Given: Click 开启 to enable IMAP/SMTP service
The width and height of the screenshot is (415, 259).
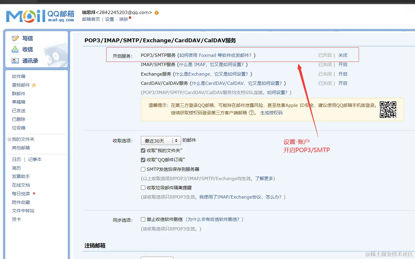Looking at the screenshot, I should pyautogui.click(x=343, y=64).
